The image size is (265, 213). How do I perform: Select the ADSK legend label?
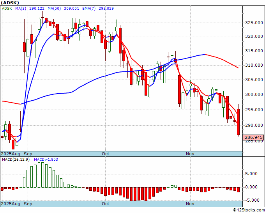[7, 9]
